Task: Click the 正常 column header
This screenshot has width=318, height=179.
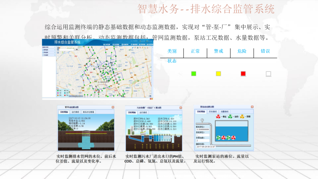Action: click(195, 51)
